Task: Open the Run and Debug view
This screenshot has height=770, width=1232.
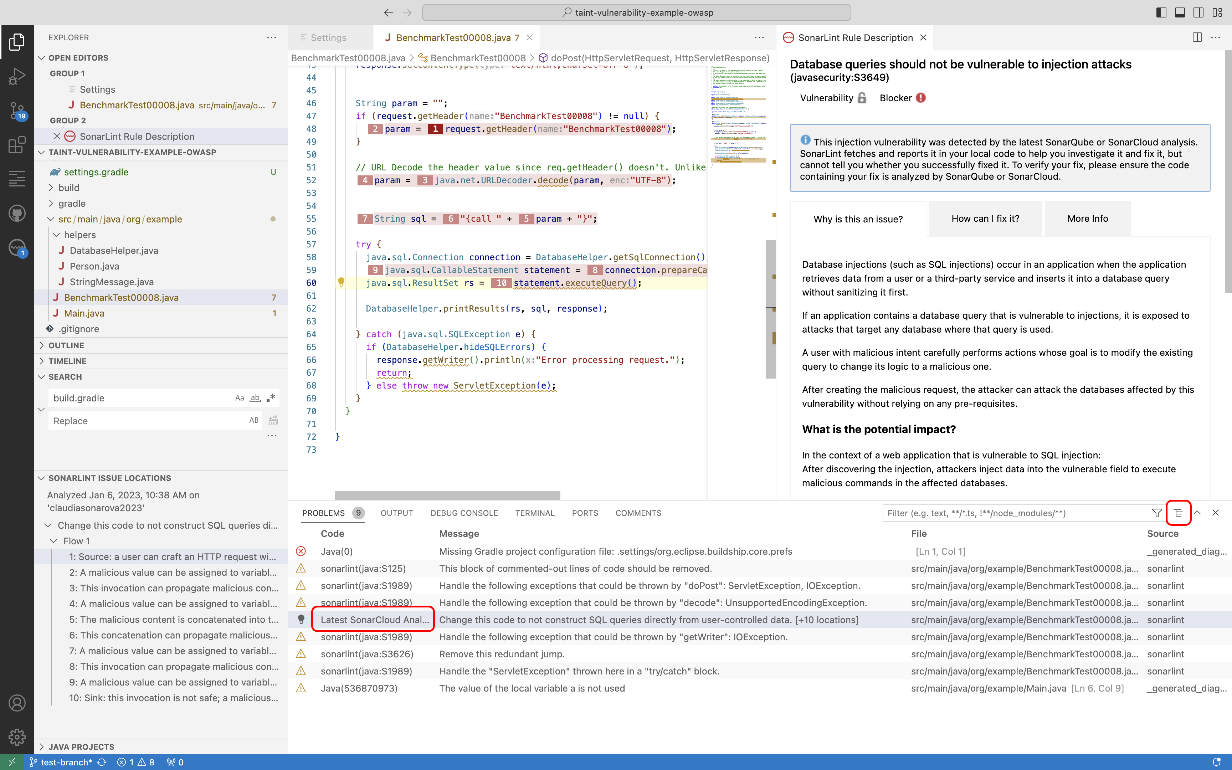Action: click(17, 76)
